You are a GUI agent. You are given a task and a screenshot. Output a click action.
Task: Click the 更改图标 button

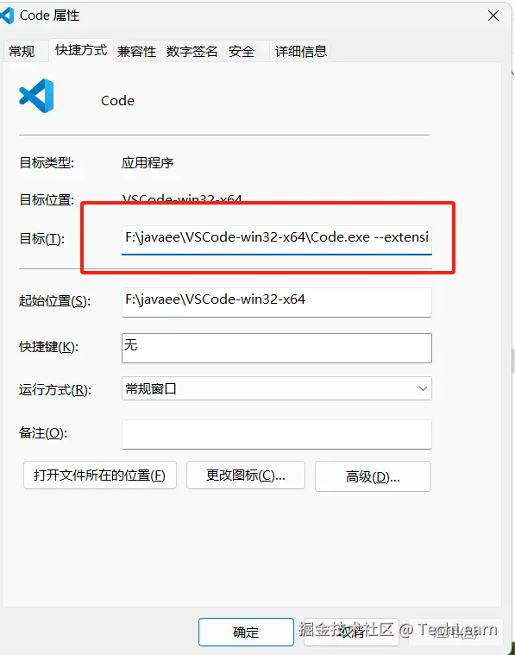click(x=246, y=476)
